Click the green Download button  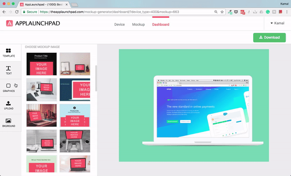tap(269, 37)
